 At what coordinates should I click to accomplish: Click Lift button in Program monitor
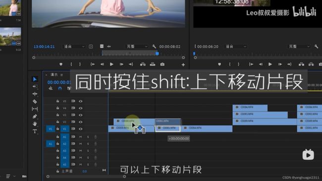[301, 64]
